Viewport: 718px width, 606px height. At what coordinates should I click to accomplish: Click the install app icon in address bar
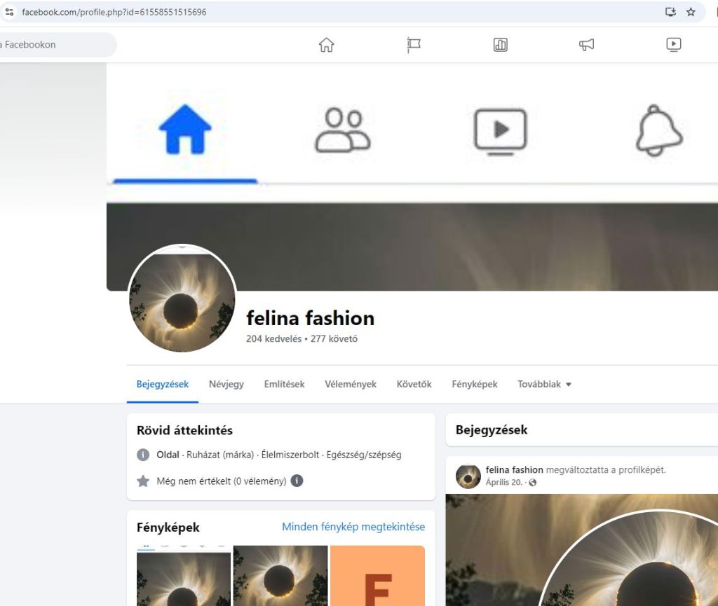(670, 12)
